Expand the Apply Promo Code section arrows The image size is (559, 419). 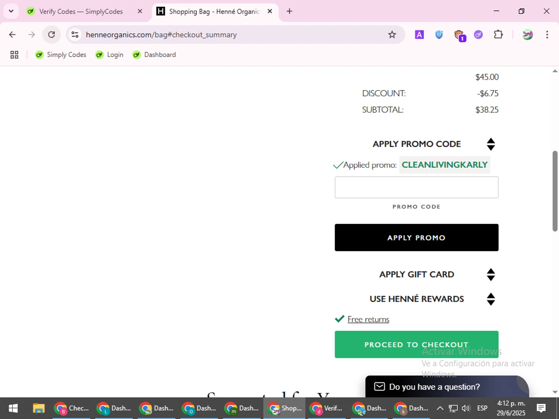491,144
